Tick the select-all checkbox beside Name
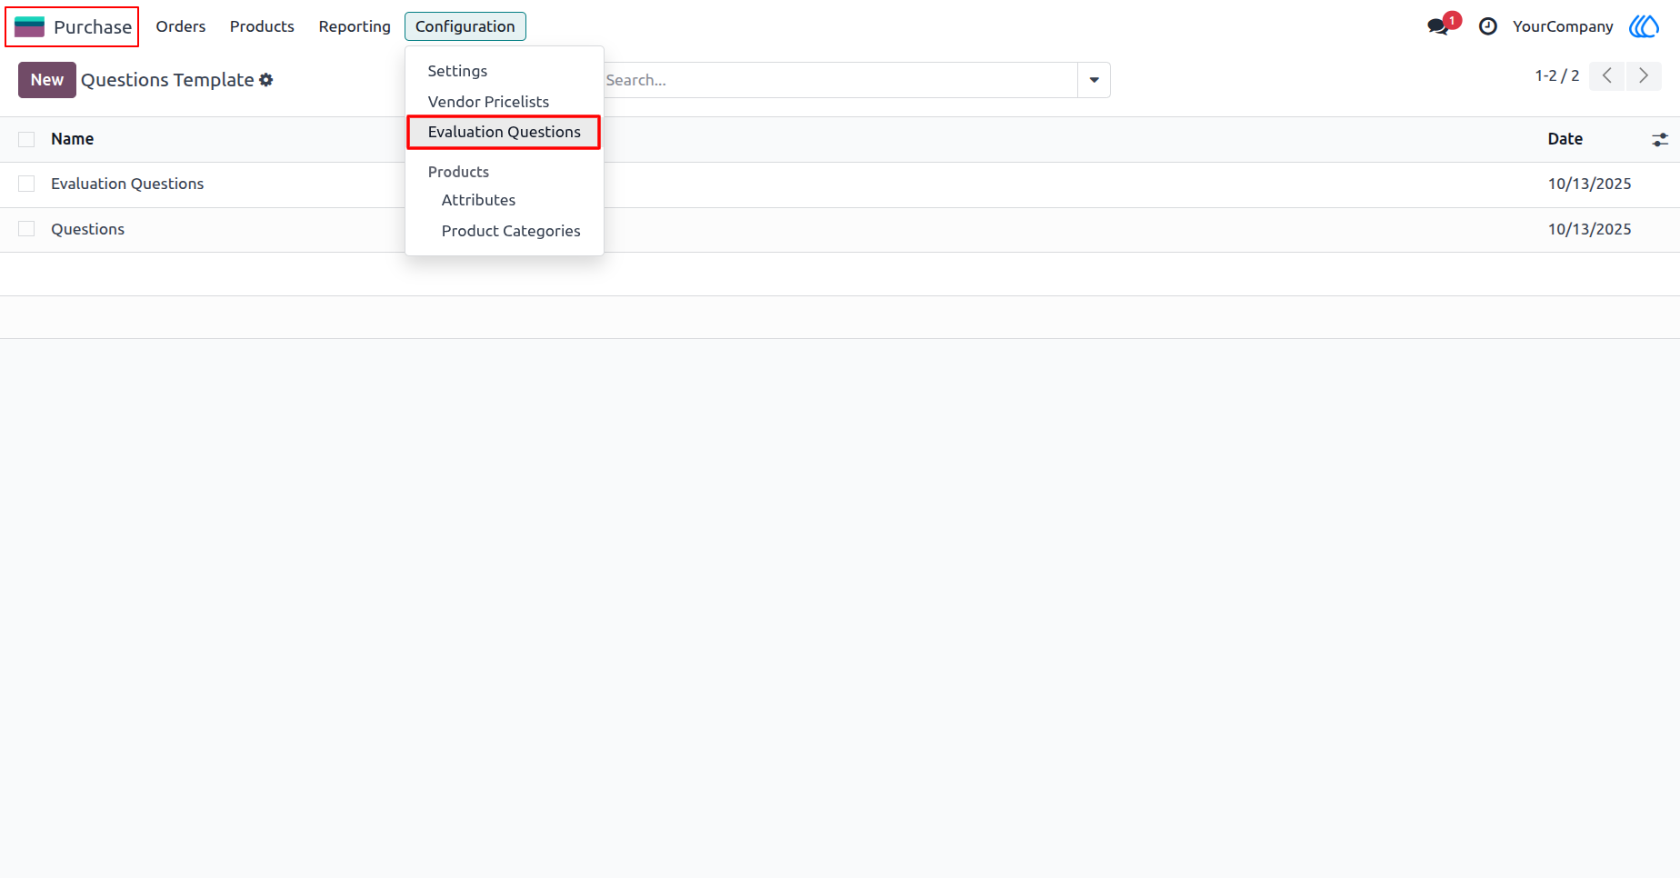Viewport: 1680px width, 878px height. (26, 139)
